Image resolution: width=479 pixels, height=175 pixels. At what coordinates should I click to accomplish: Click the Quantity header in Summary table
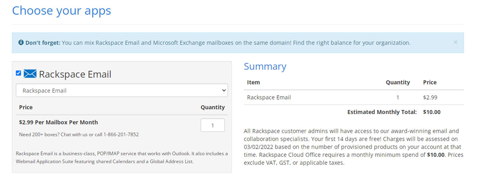pyautogui.click(x=398, y=83)
